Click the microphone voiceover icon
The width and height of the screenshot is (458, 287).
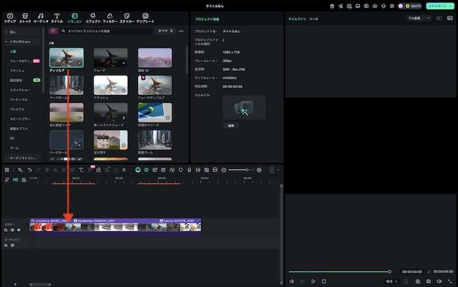pyautogui.click(x=189, y=170)
